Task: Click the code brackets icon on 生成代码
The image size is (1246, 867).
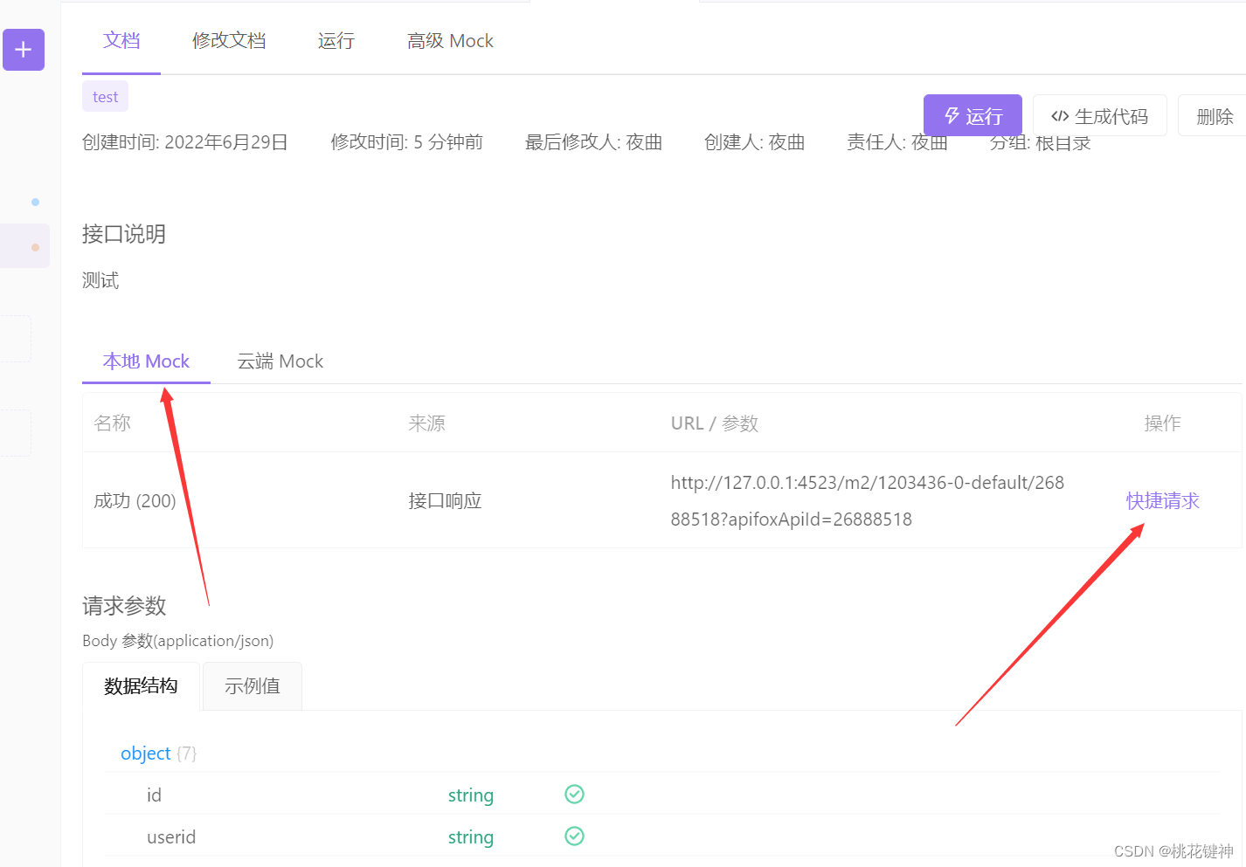Action: [1060, 116]
